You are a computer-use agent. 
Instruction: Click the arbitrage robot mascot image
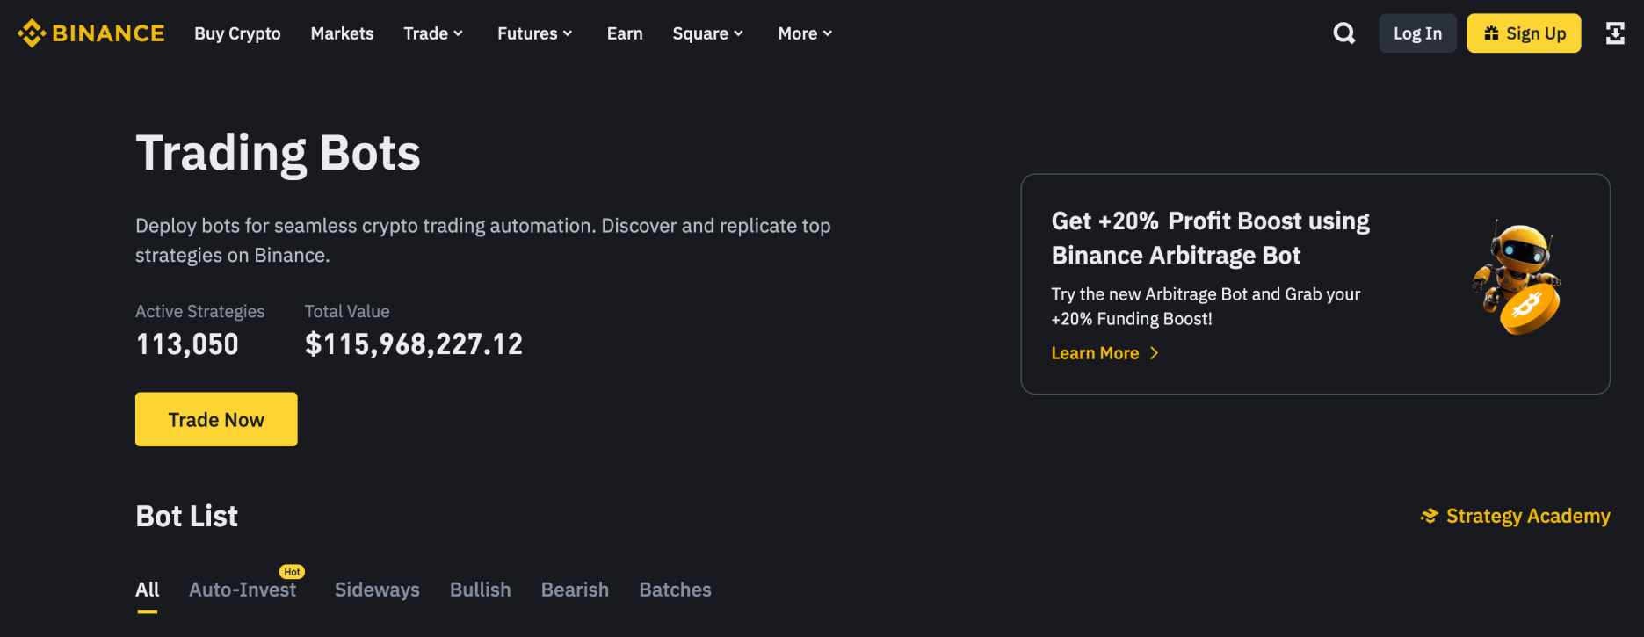[1517, 279]
